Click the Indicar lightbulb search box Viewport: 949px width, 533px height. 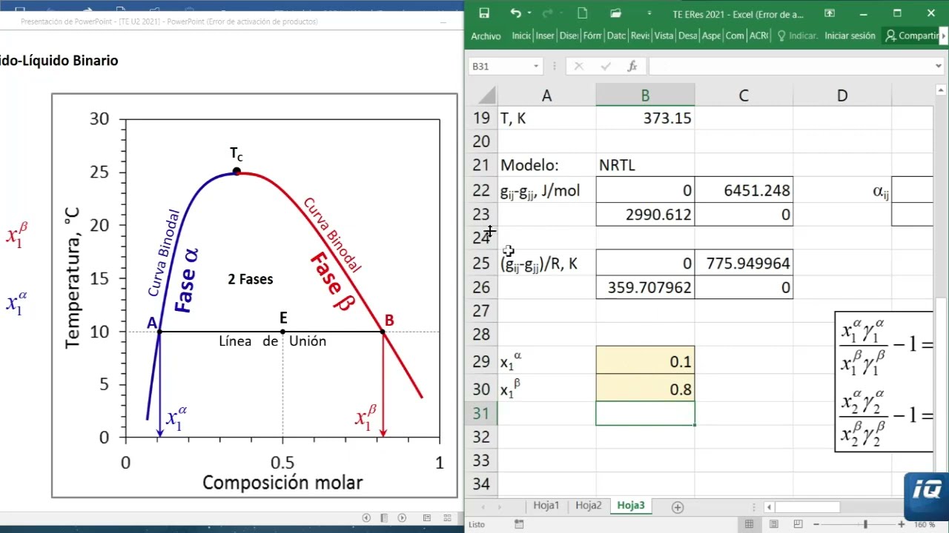[797, 36]
